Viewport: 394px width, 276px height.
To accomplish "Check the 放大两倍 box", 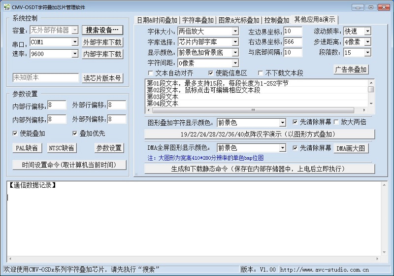I will coord(337,122).
